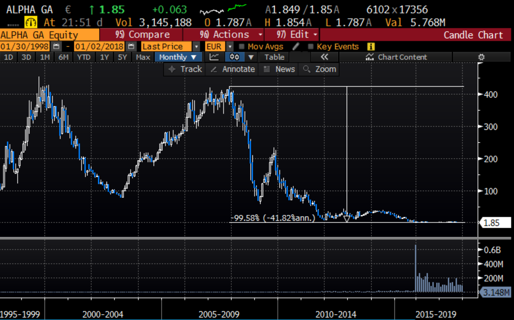
Task: Enable the Key Events checkbox
Action: click(x=311, y=46)
